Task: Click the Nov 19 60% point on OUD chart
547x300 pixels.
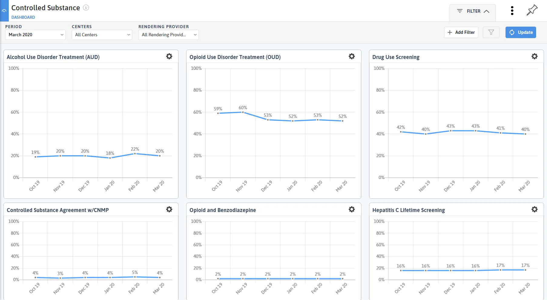Action: 243,112
